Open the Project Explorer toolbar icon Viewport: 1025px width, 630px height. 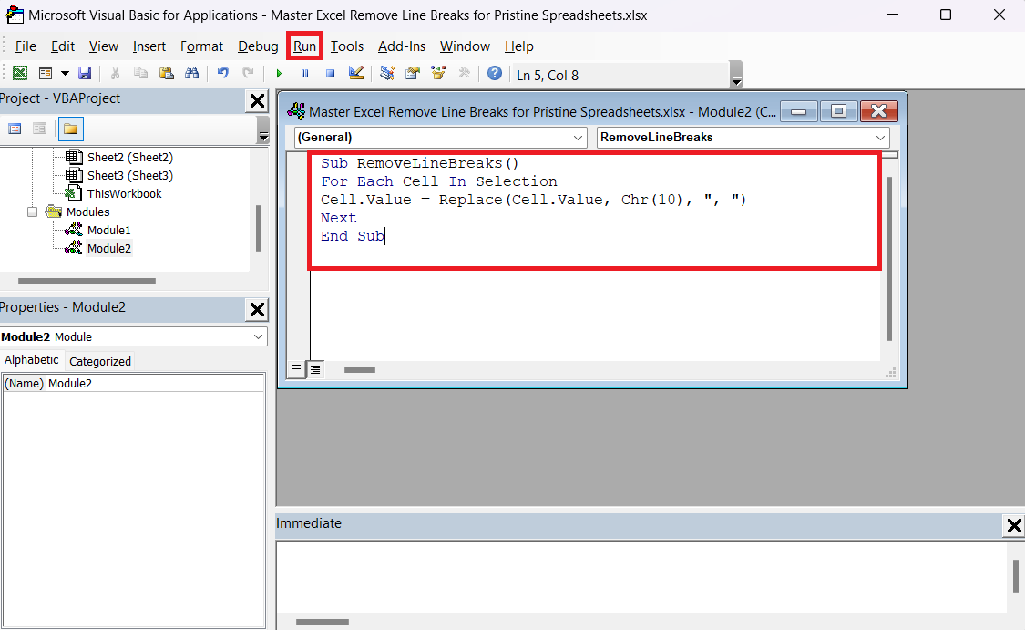pyautogui.click(x=387, y=73)
